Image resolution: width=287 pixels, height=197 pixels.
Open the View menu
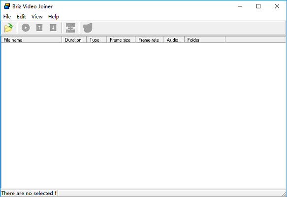point(37,17)
